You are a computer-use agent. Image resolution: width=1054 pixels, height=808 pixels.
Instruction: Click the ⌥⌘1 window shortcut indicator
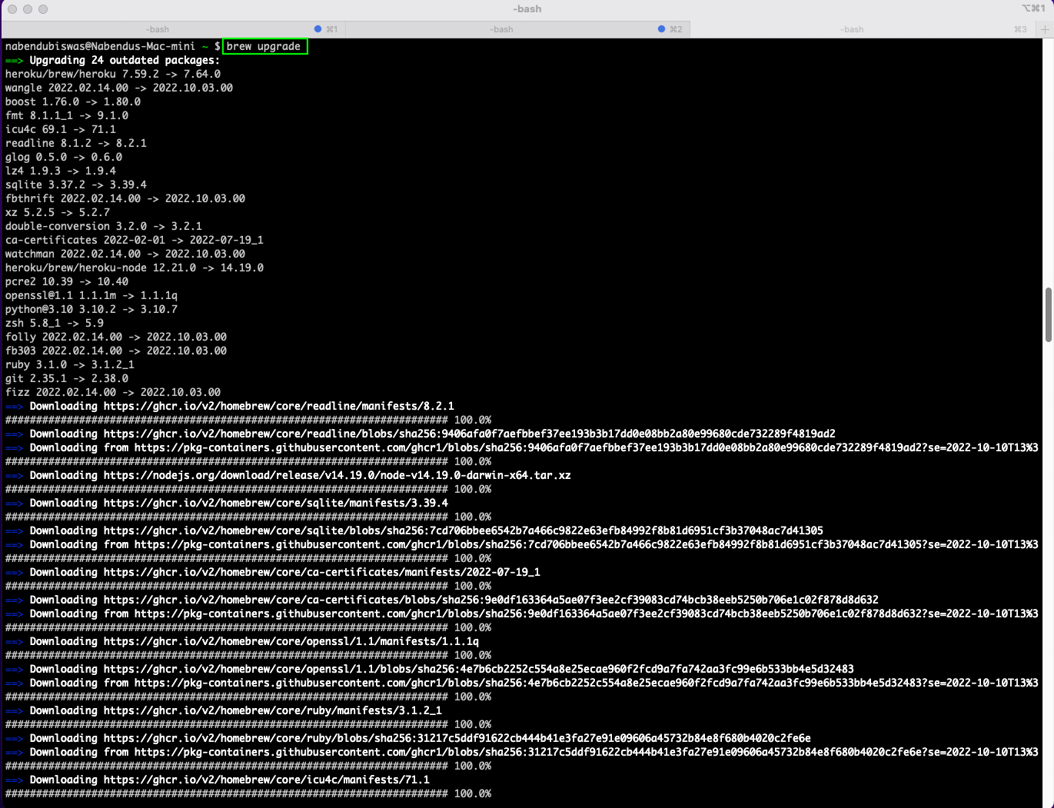click(1033, 8)
